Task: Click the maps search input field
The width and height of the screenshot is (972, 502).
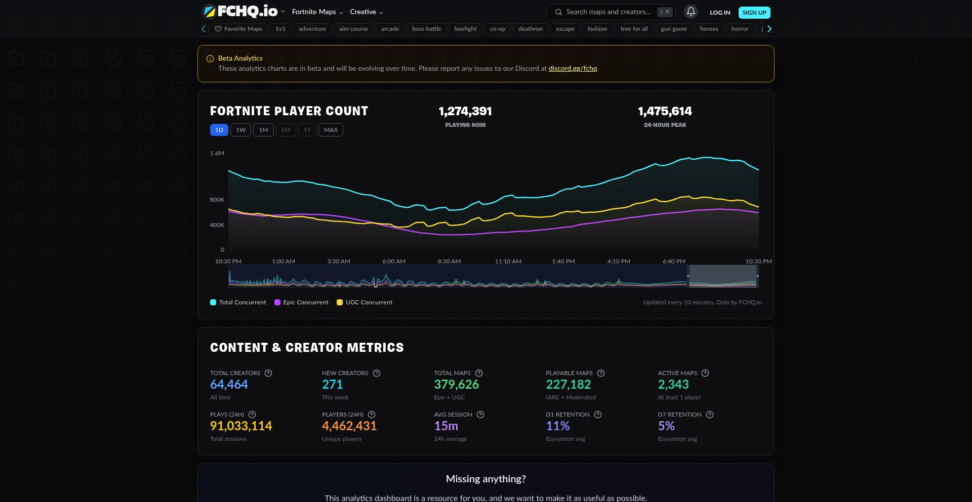Action: coord(607,12)
